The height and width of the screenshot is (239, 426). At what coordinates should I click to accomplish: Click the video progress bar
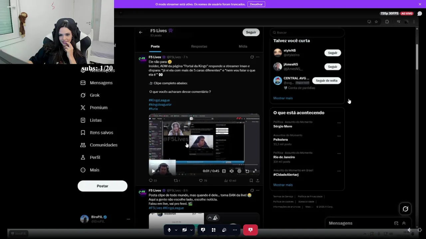tap(204, 165)
